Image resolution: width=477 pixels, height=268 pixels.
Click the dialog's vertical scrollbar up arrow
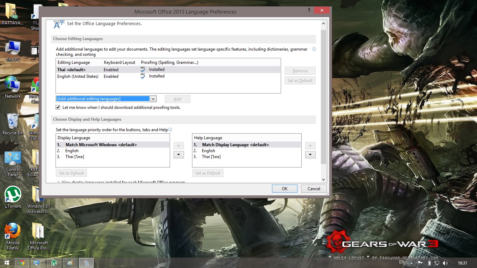[x=323, y=23]
